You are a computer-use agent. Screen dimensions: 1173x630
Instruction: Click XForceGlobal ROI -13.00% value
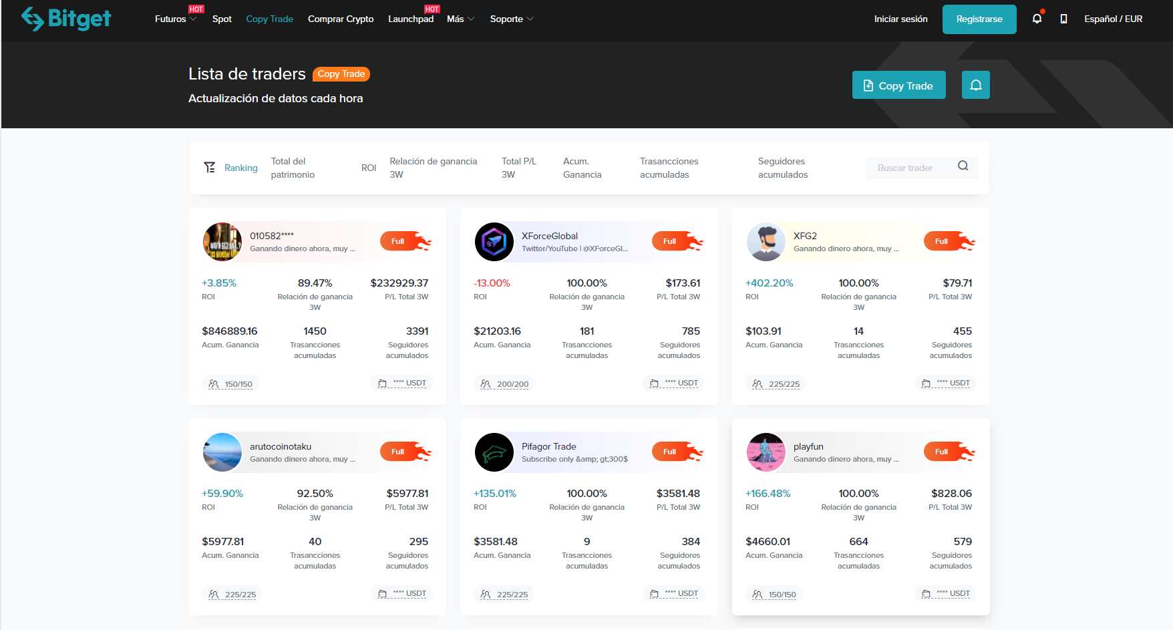[492, 283]
